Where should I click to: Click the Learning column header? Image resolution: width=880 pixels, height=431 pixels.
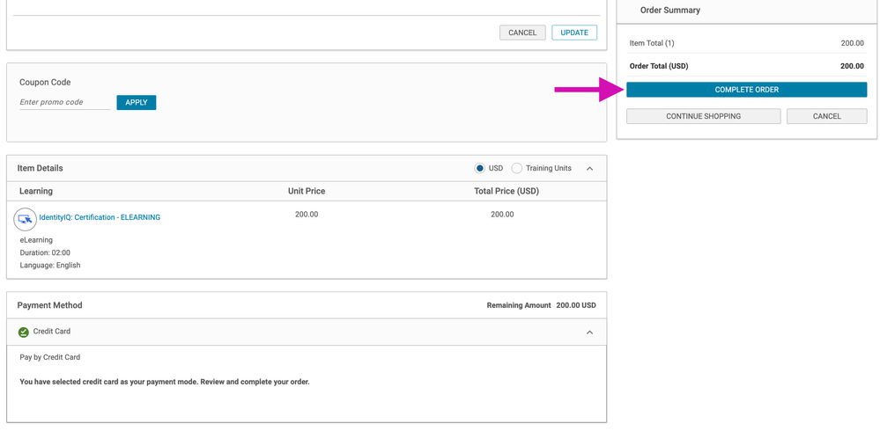(x=36, y=191)
